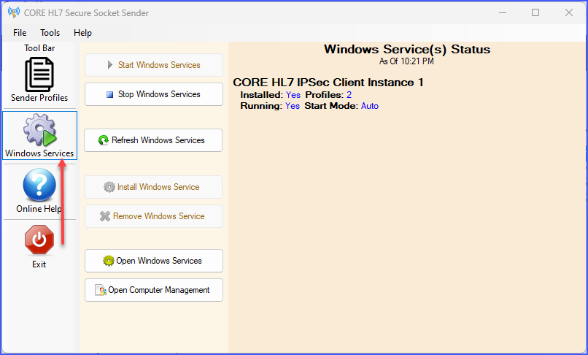
Task: Click CORE HL7 IPSec Client Instance 1 heading
Action: pos(328,83)
